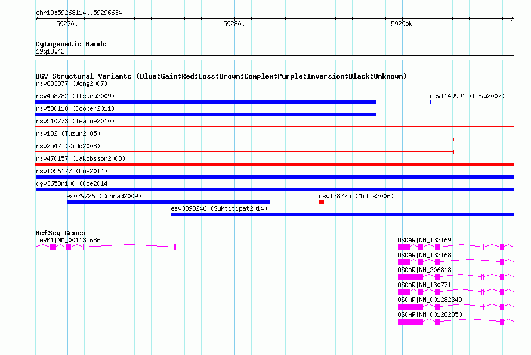This screenshot has width=531, height=355.
Task: Click the RefSeq Genes track title
Action: tap(60, 233)
